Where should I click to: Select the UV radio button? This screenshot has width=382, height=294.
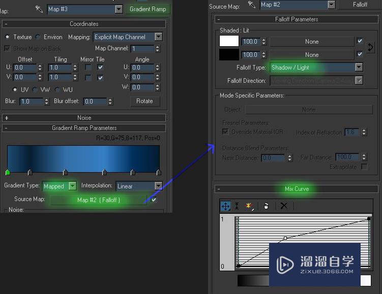[15, 90]
